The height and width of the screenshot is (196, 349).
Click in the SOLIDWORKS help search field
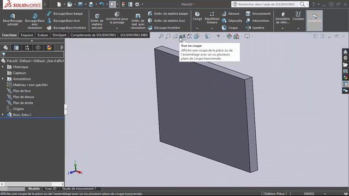click(x=267, y=4)
